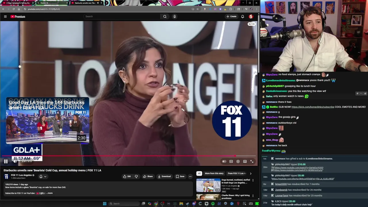The height and width of the screenshot is (207, 368).
Task: Go to the browser home page
Action: [x=19, y=9]
